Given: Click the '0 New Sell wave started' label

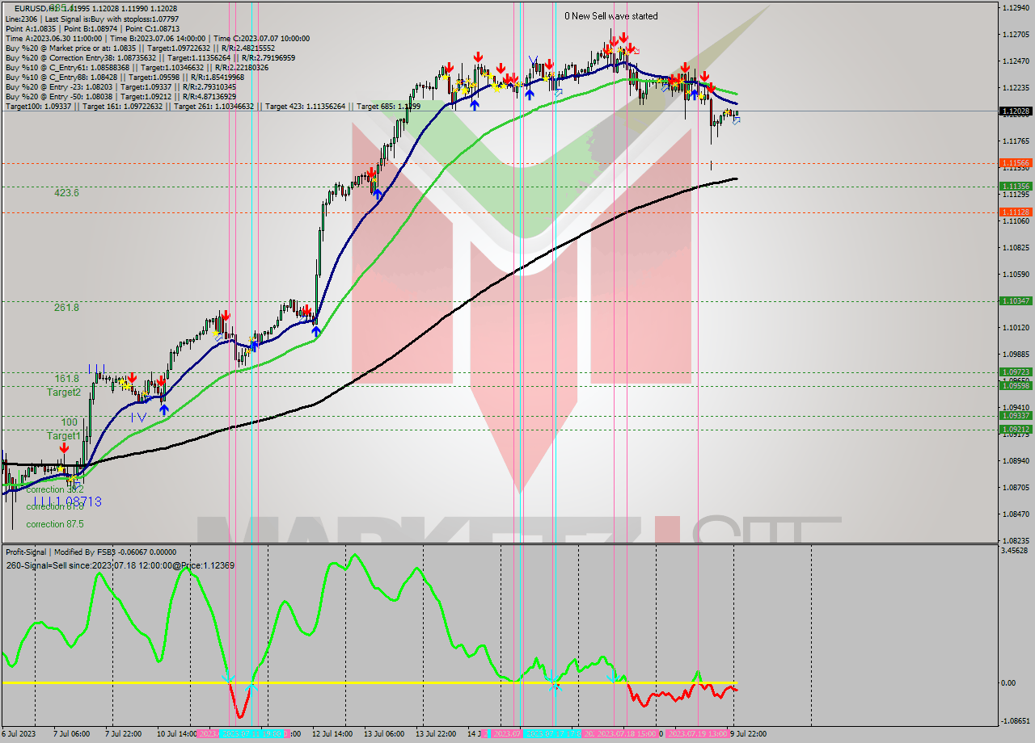Looking at the screenshot, I should [x=610, y=16].
